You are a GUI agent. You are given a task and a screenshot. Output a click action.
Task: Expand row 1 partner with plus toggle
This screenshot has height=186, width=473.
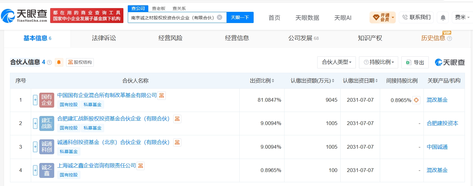[x=35, y=100]
